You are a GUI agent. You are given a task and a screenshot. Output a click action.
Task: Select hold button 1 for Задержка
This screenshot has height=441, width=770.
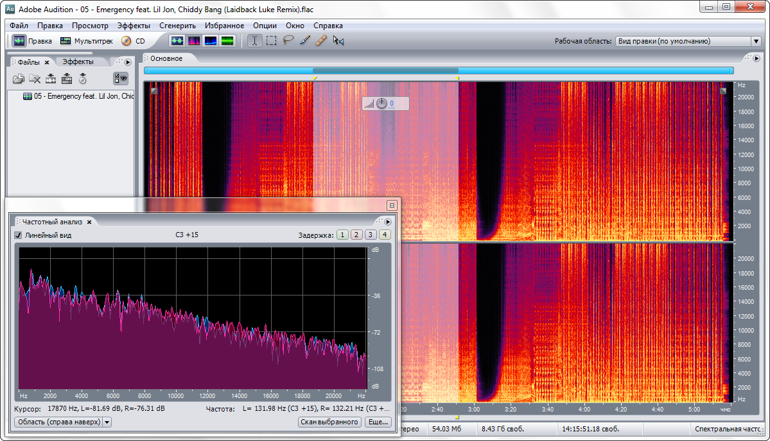point(342,235)
